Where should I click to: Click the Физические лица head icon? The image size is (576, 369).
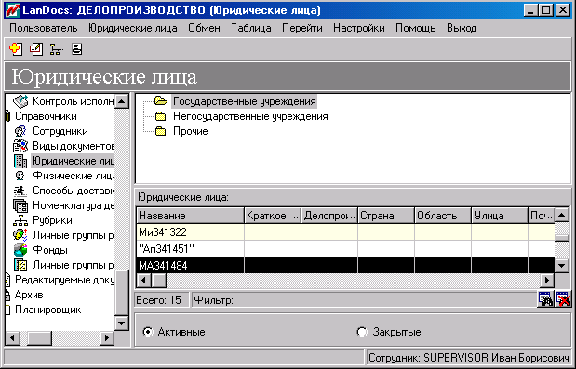coord(20,176)
